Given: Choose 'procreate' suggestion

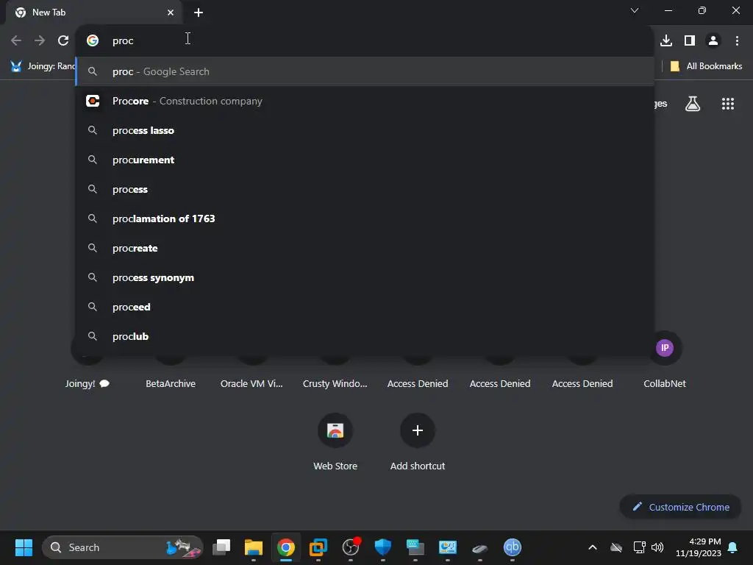Looking at the screenshot, I should [x=365, y=248].
